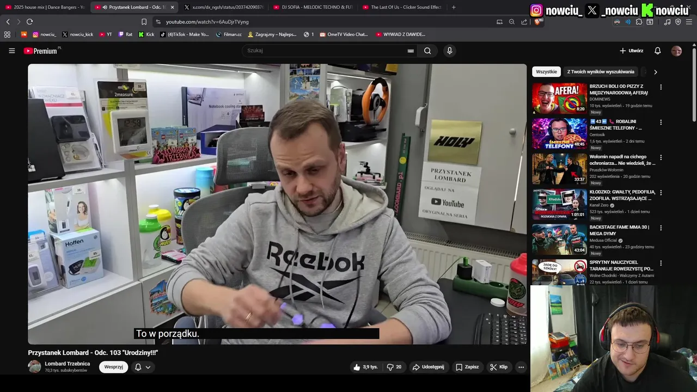Start voice search with microphone
The width and height of the screenshot is (697, 392).
[x=449, y=51]
